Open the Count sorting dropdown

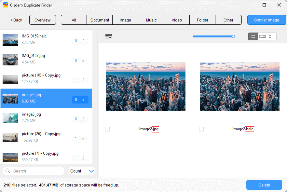pos(81,171)
